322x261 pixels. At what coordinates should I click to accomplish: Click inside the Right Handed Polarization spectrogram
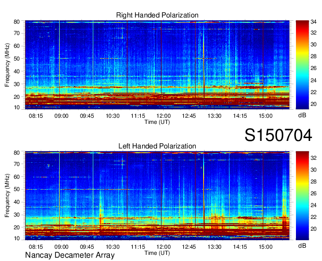coord(157,65)
